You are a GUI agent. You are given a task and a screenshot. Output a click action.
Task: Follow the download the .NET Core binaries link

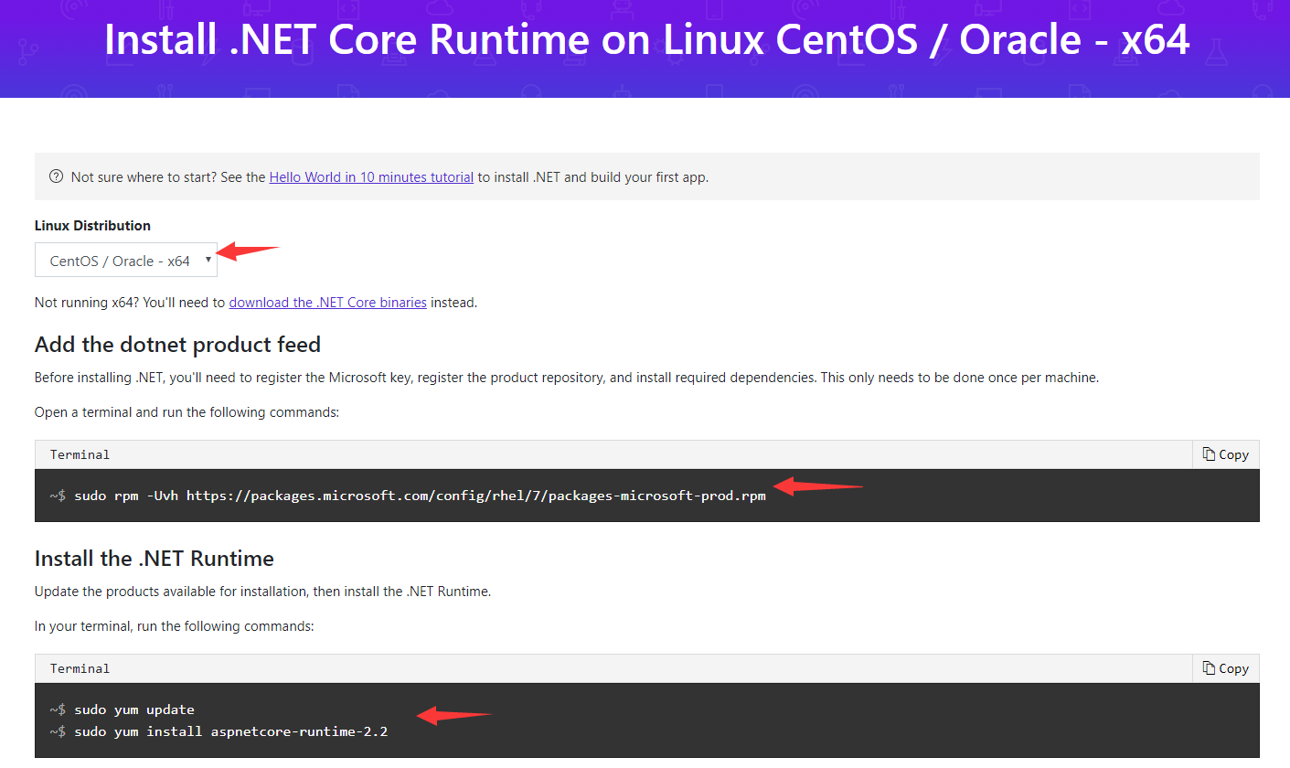coord(327,302)
